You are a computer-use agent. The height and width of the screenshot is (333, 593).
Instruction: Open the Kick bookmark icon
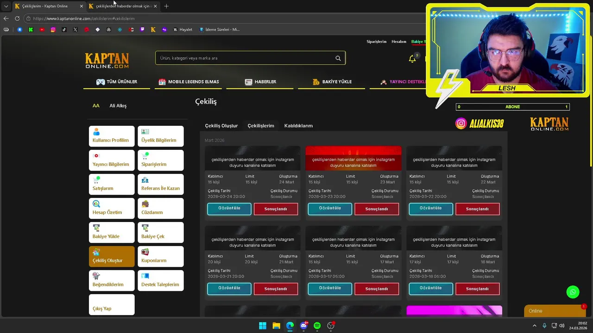click(31, 30)
